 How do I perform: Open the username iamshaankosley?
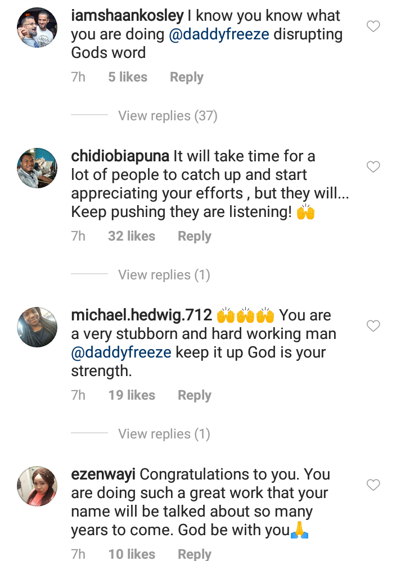(x=128, y=16)
